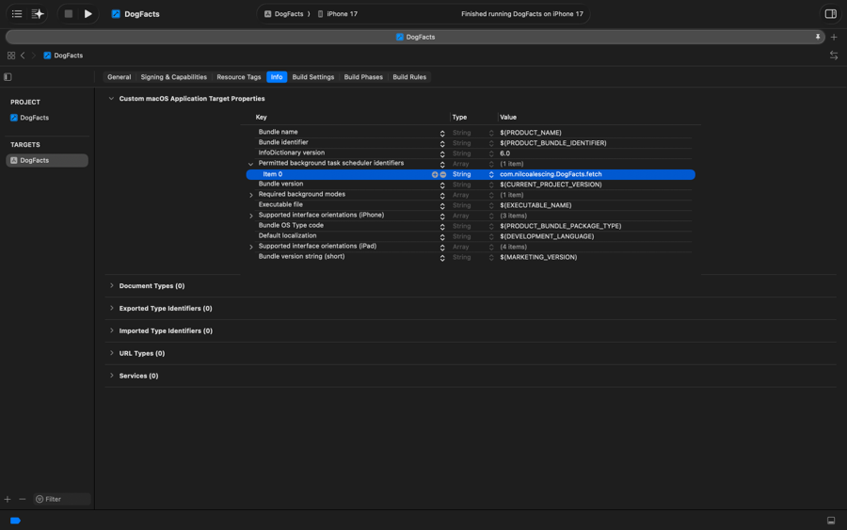Toggle the inspector panel in toolbar
This screenshot has width=847, height=530.
click(x=830, y=14)
